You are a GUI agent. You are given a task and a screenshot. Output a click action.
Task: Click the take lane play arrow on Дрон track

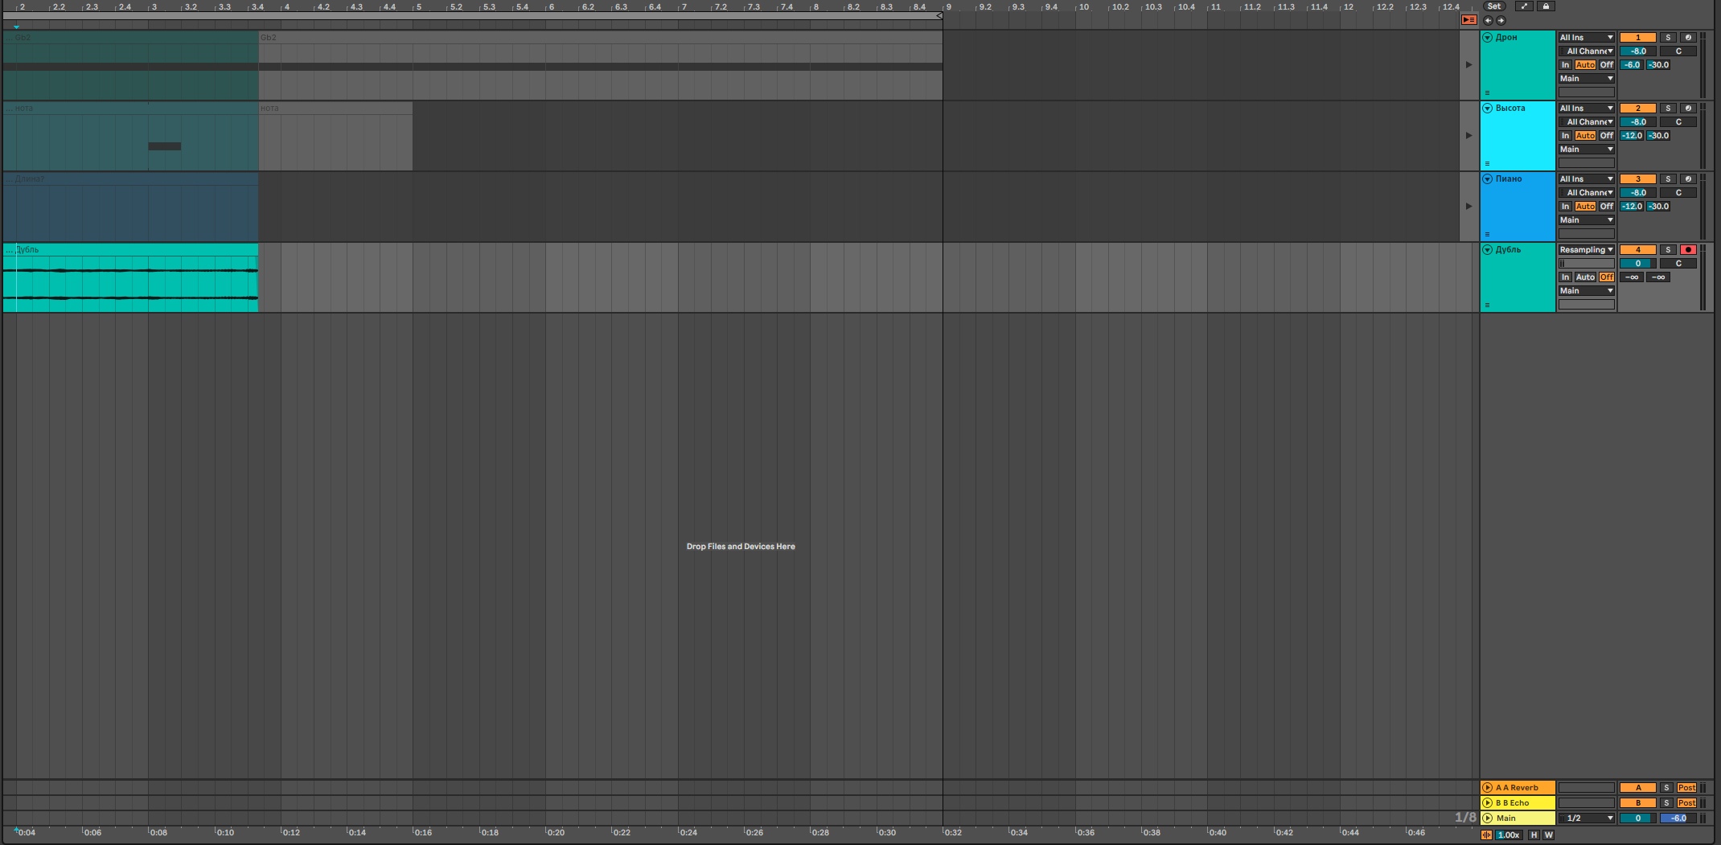(1468, 65)
